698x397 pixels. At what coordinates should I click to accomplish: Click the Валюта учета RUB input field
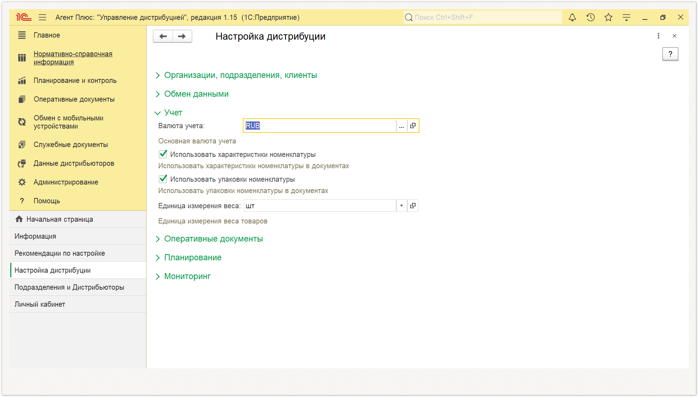pos(320,126)
